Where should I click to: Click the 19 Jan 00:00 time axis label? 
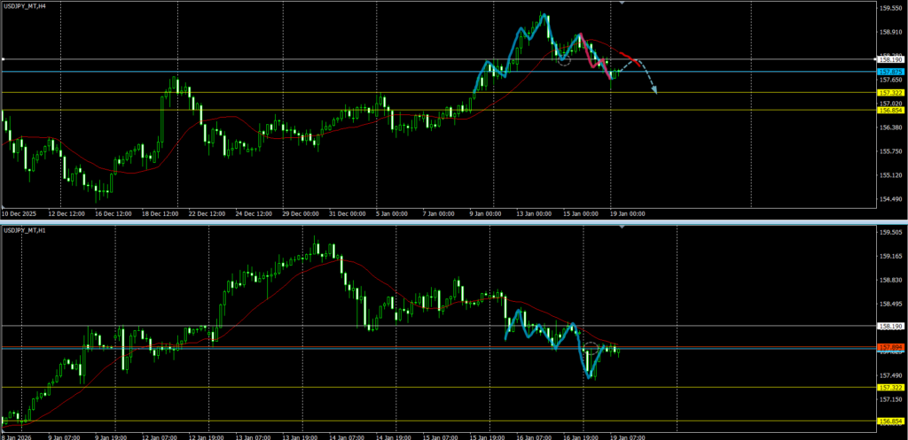click(629, 213)
